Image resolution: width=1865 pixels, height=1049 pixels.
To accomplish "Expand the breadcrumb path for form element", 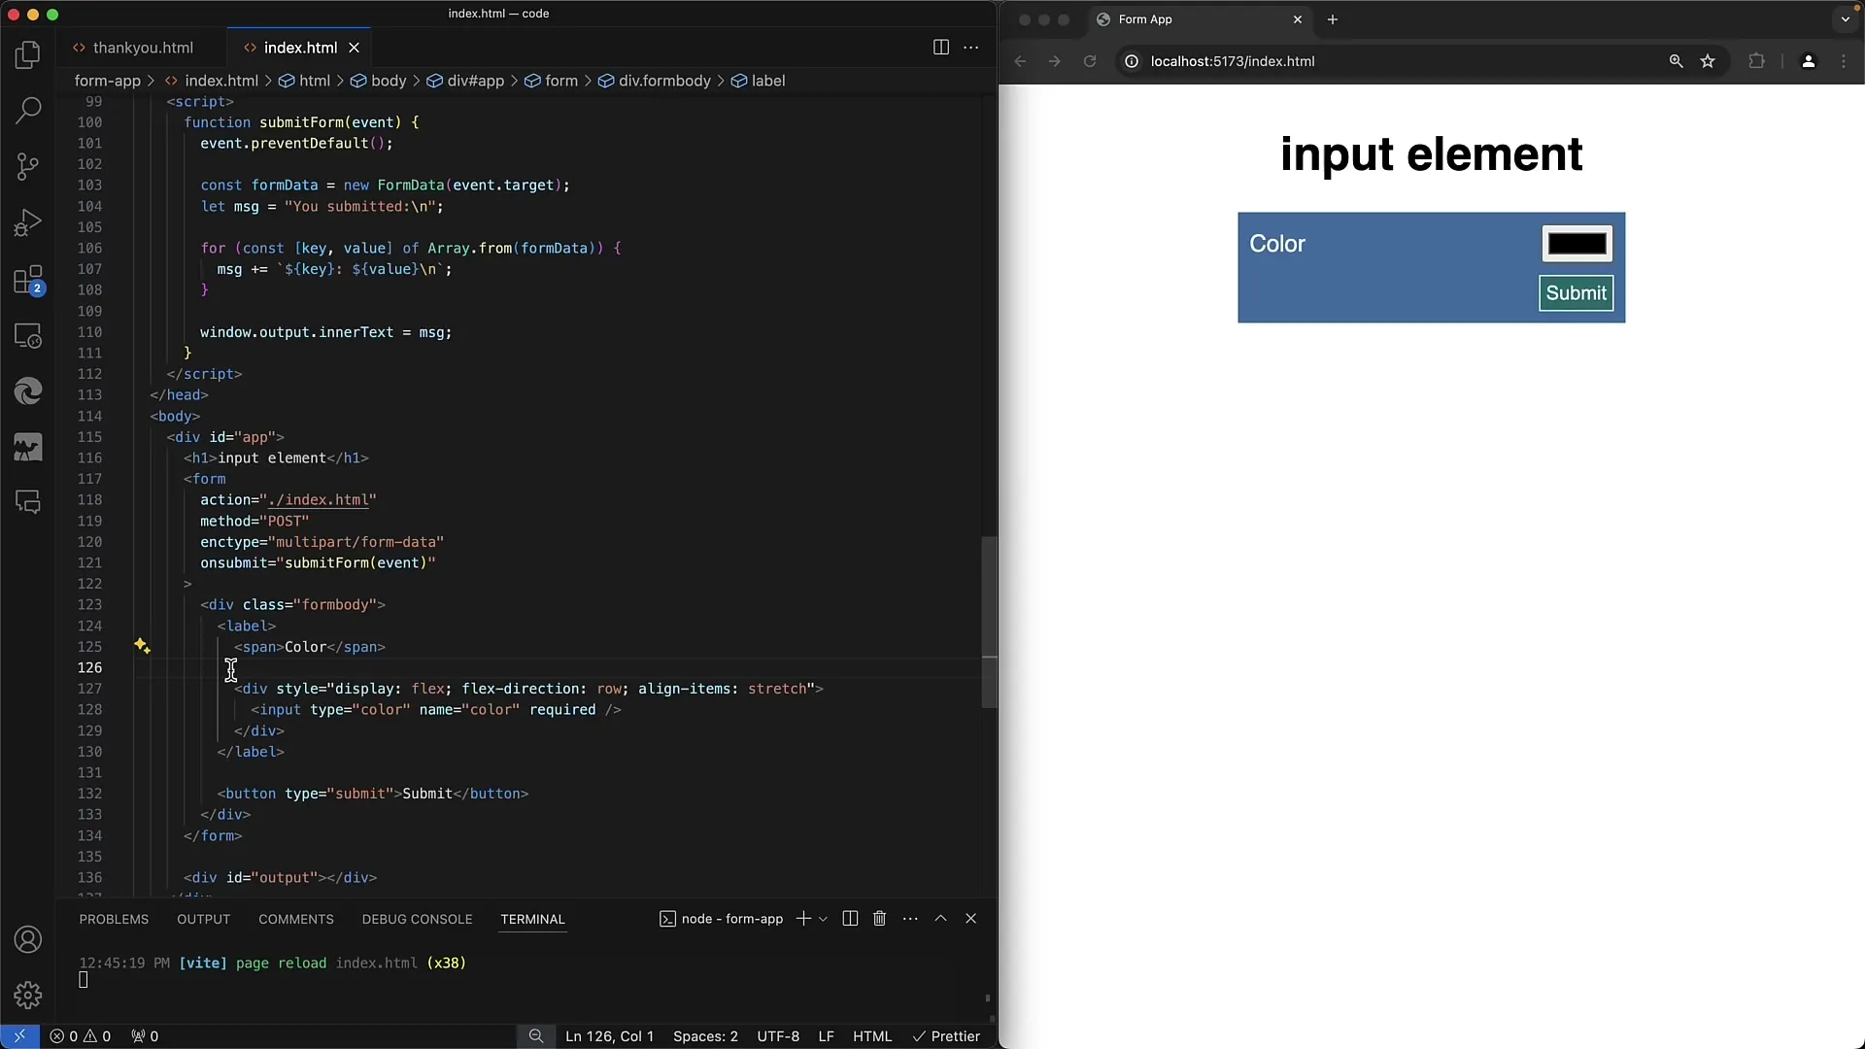I will (x=559, y=81).
